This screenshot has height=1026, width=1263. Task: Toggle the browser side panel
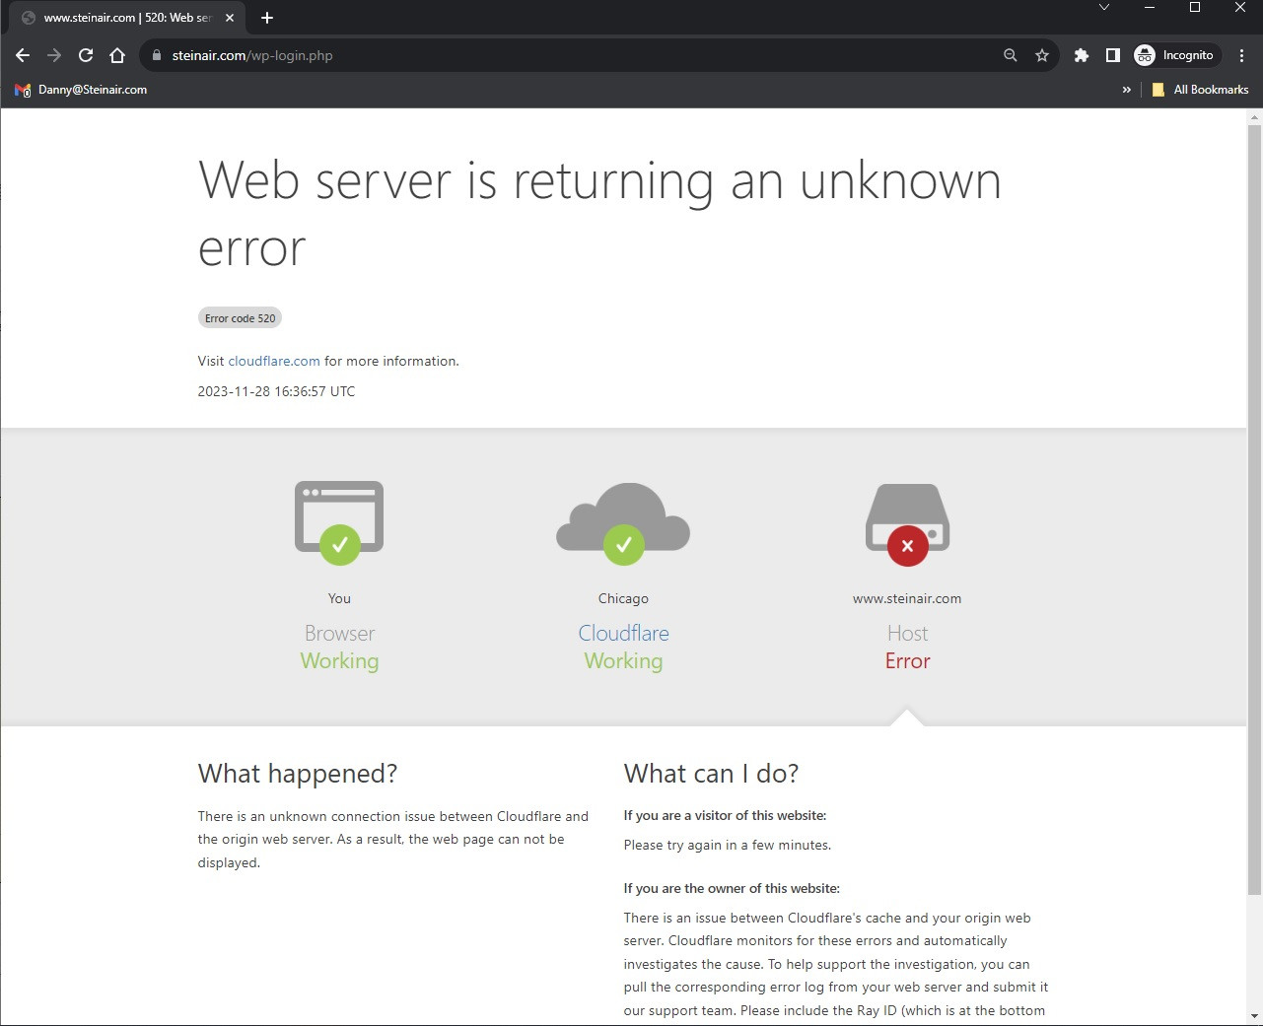[x=1112, y=55]
